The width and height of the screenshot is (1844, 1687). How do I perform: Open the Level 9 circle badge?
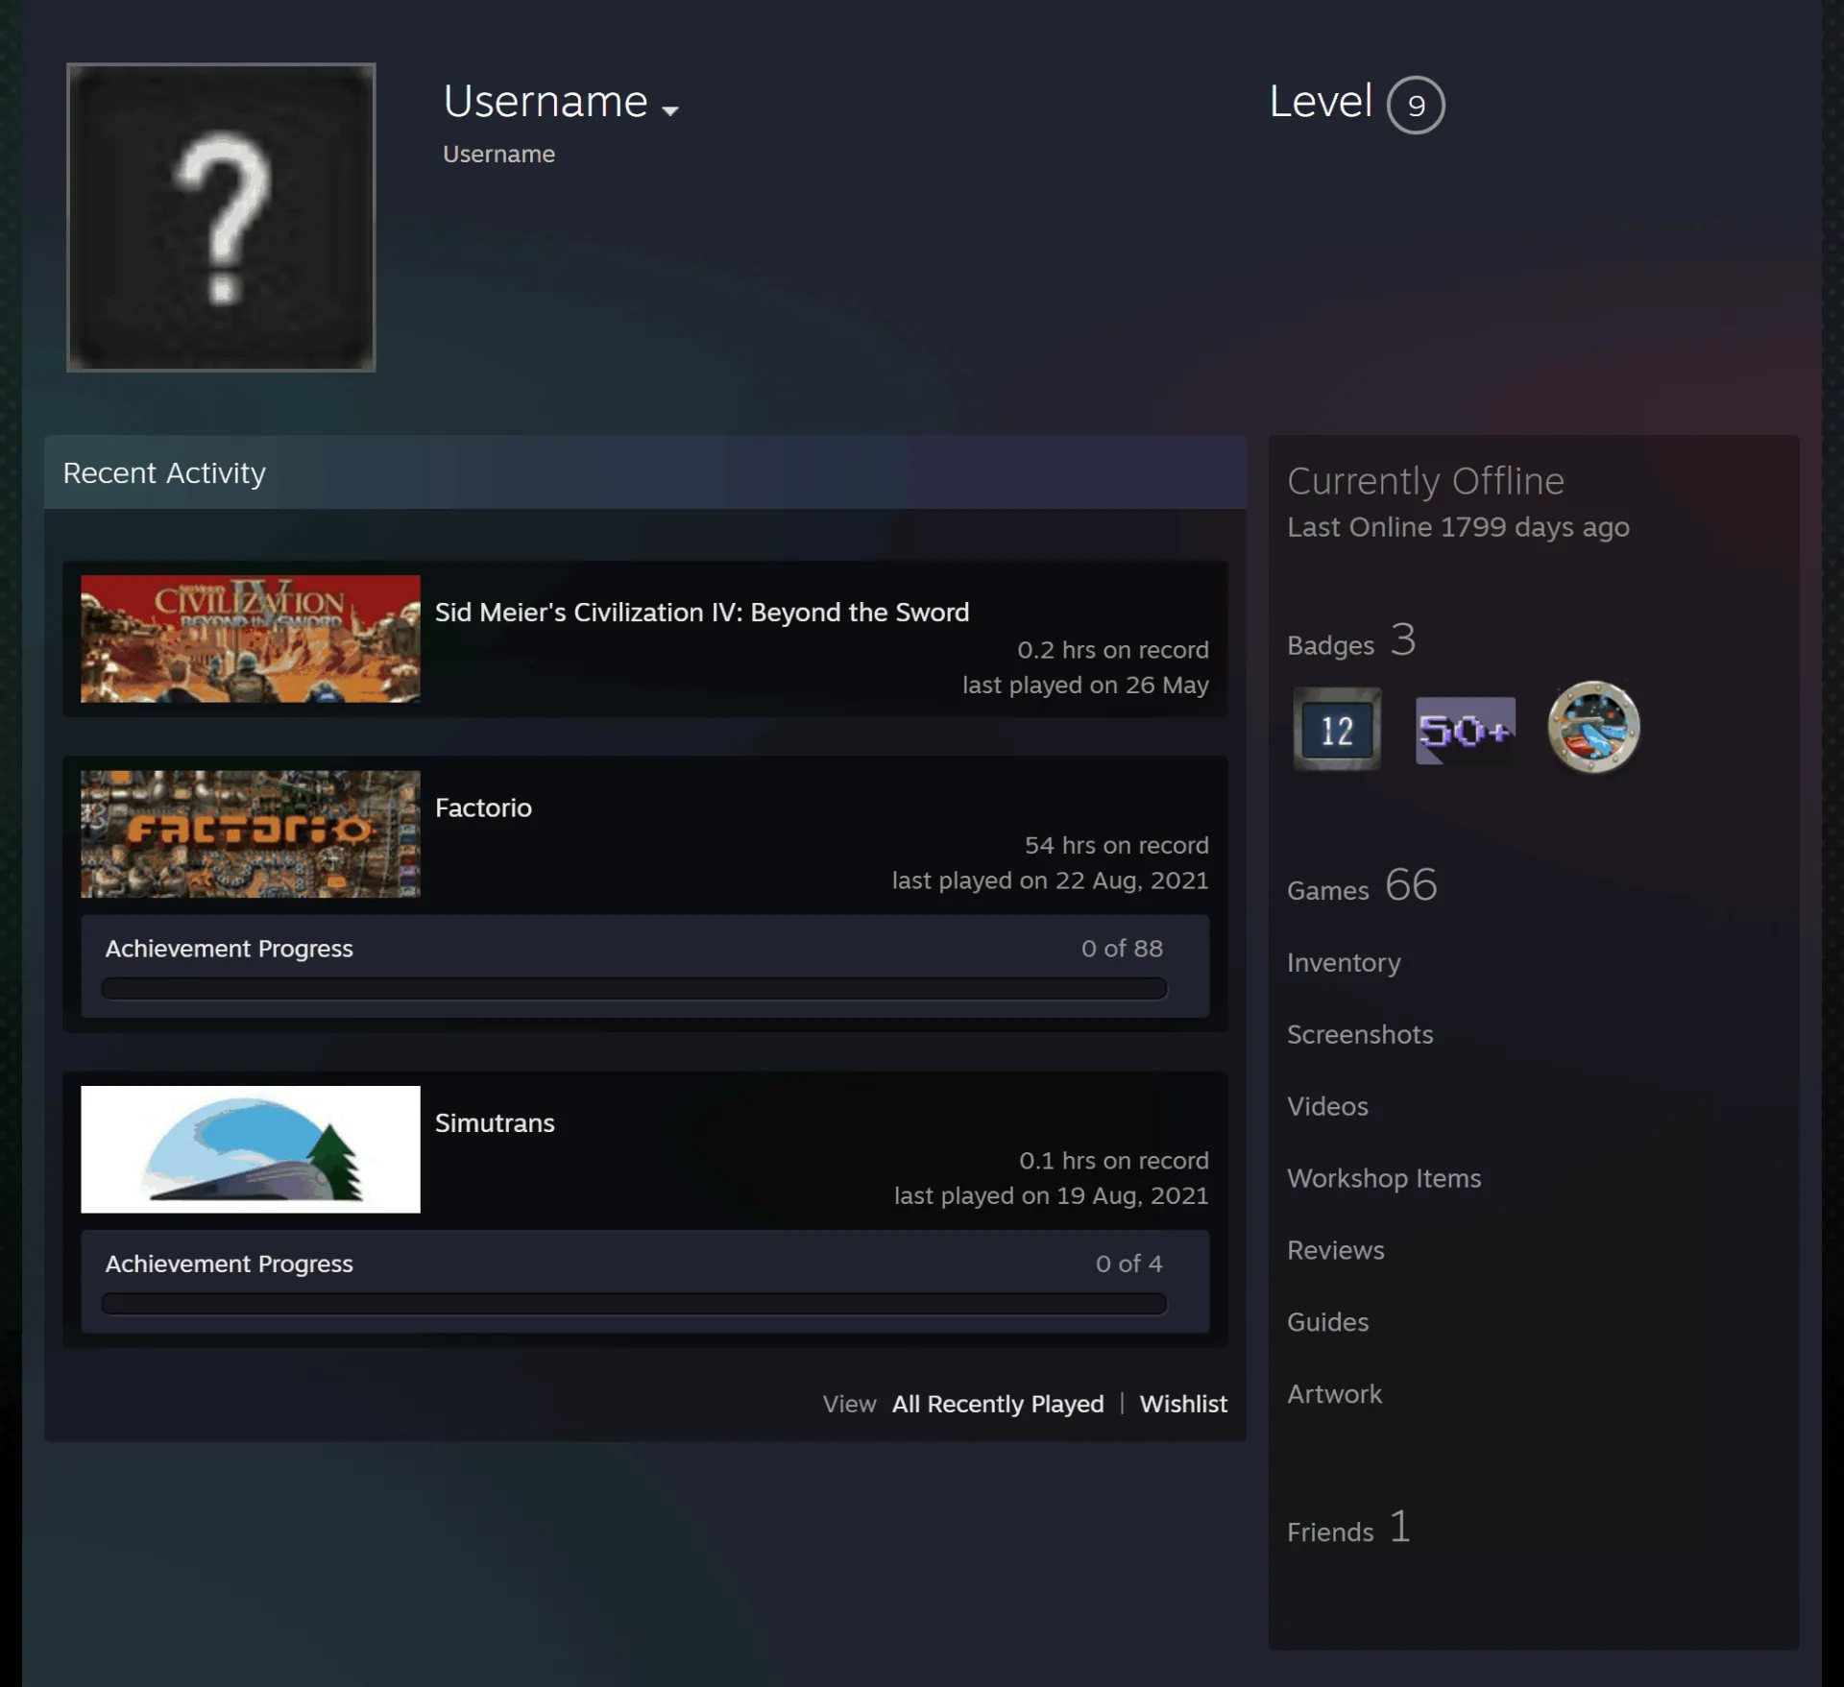tap(1416, 105)
